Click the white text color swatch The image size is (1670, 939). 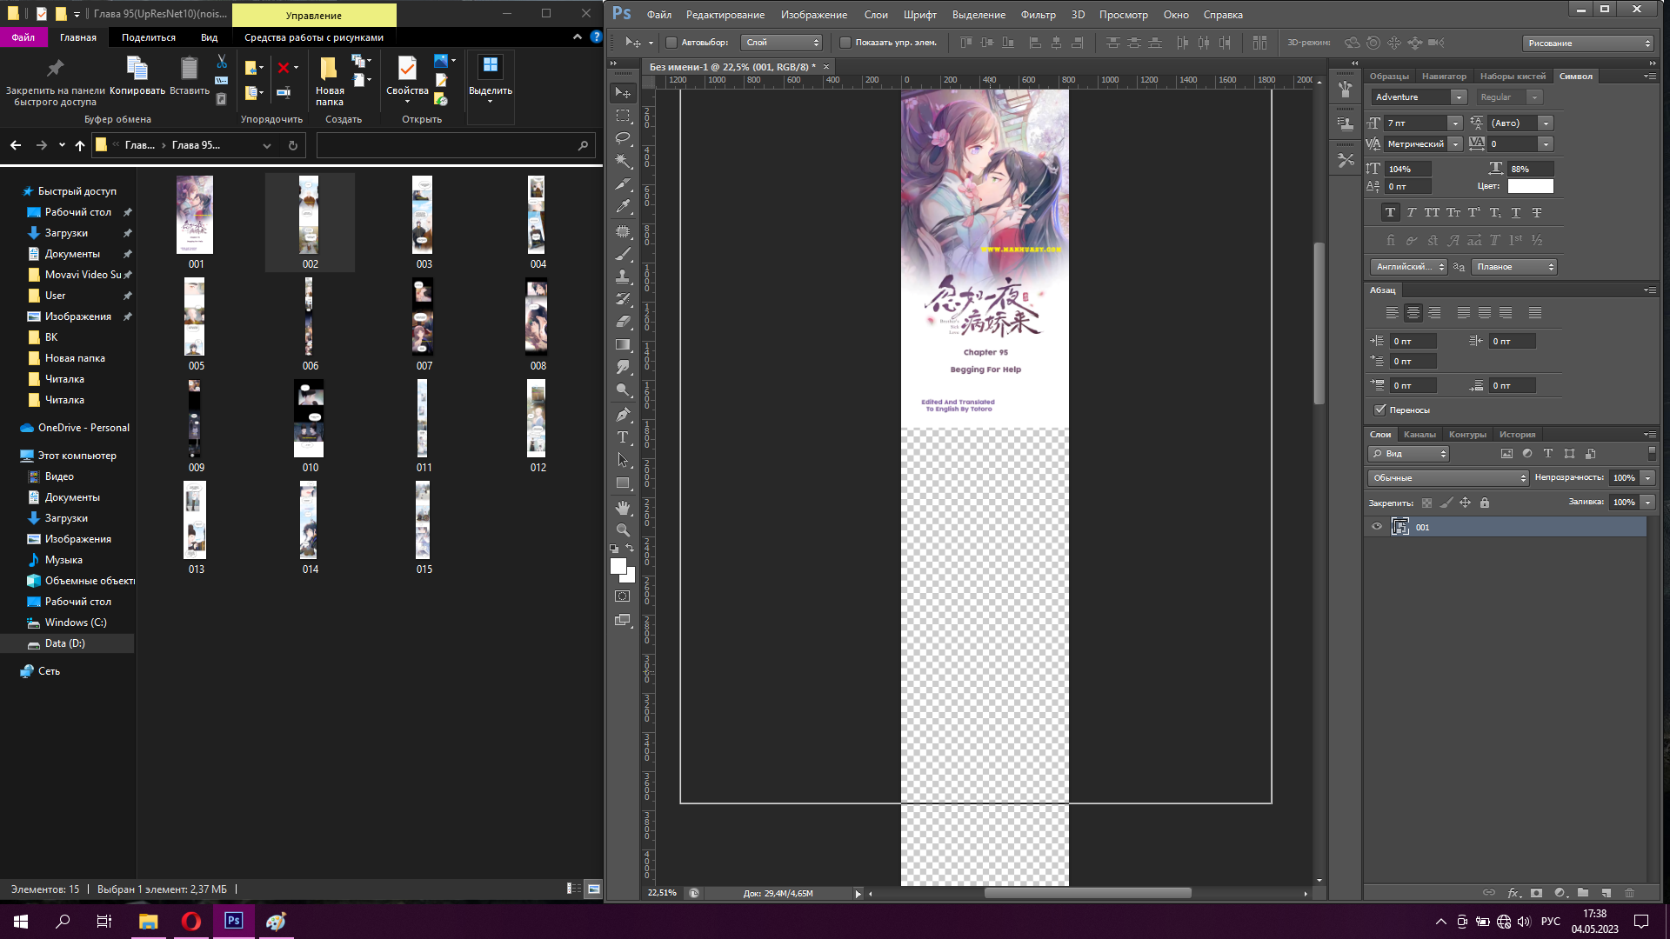(x=1530, y=186)
